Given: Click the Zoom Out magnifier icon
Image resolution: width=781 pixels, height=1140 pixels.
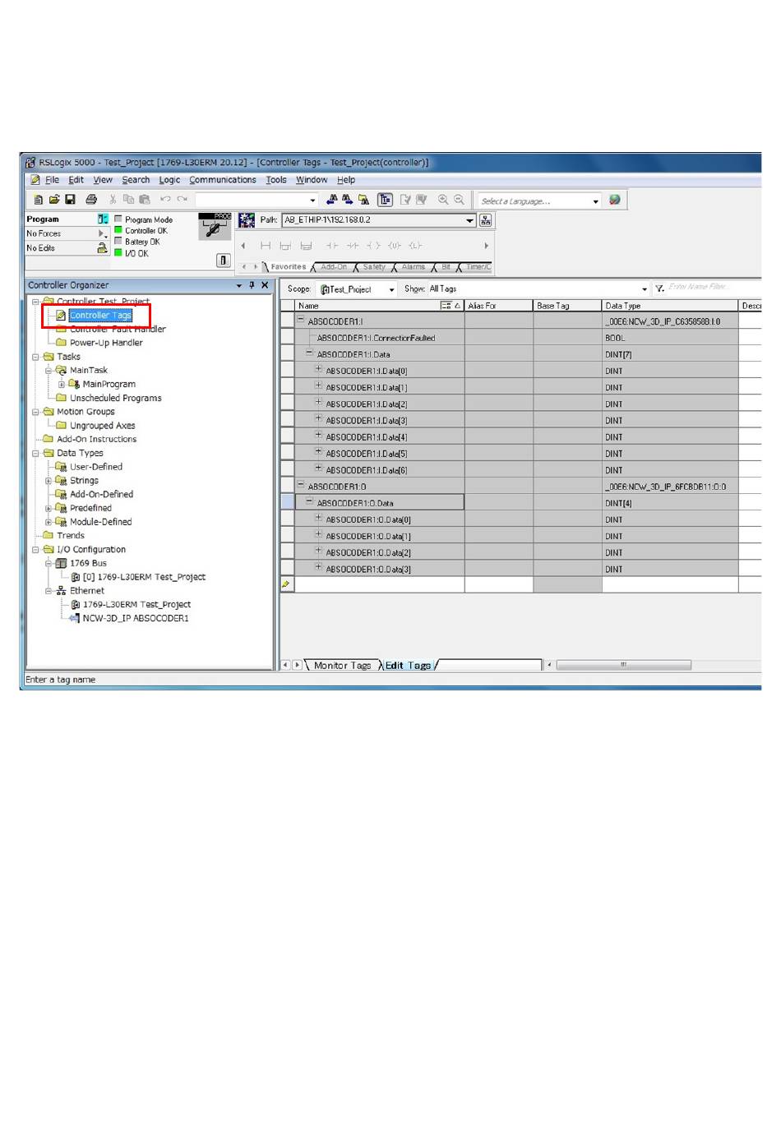Looking at the screenshot, I should (x=459, y=200).
